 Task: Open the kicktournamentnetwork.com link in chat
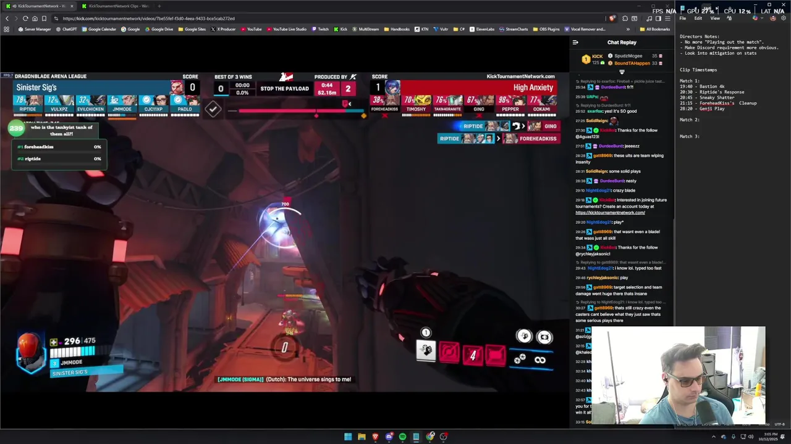(610, 213)
